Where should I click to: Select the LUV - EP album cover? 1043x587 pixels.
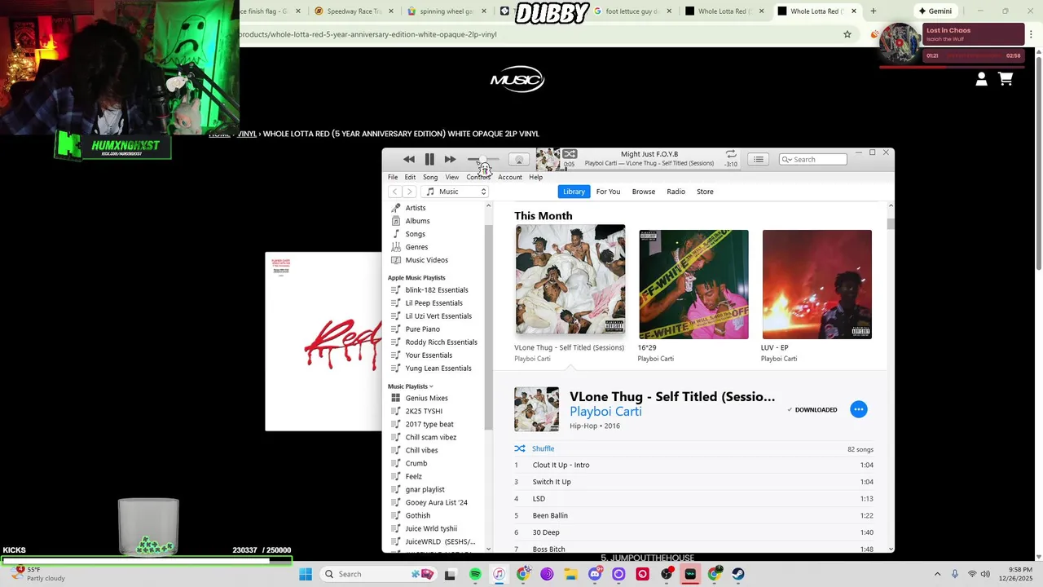point(816,285)
